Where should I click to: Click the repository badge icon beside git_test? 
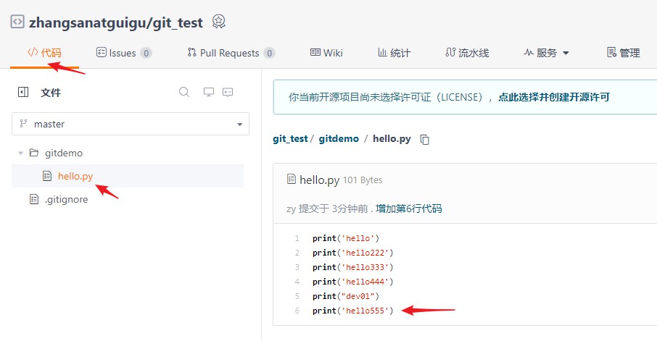pyautogui.click(x=218, y=21)
